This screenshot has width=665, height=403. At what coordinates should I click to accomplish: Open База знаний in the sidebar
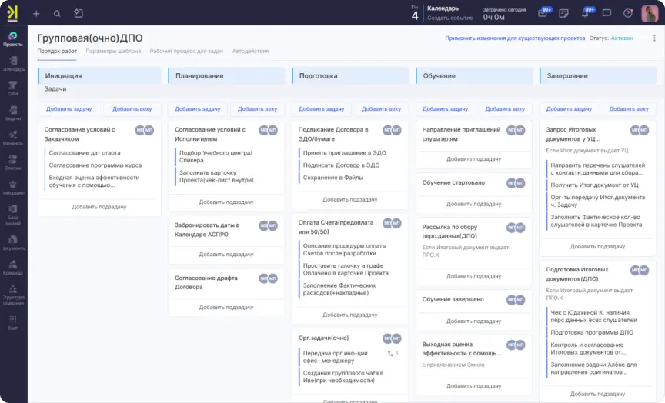tap(13, 215)
